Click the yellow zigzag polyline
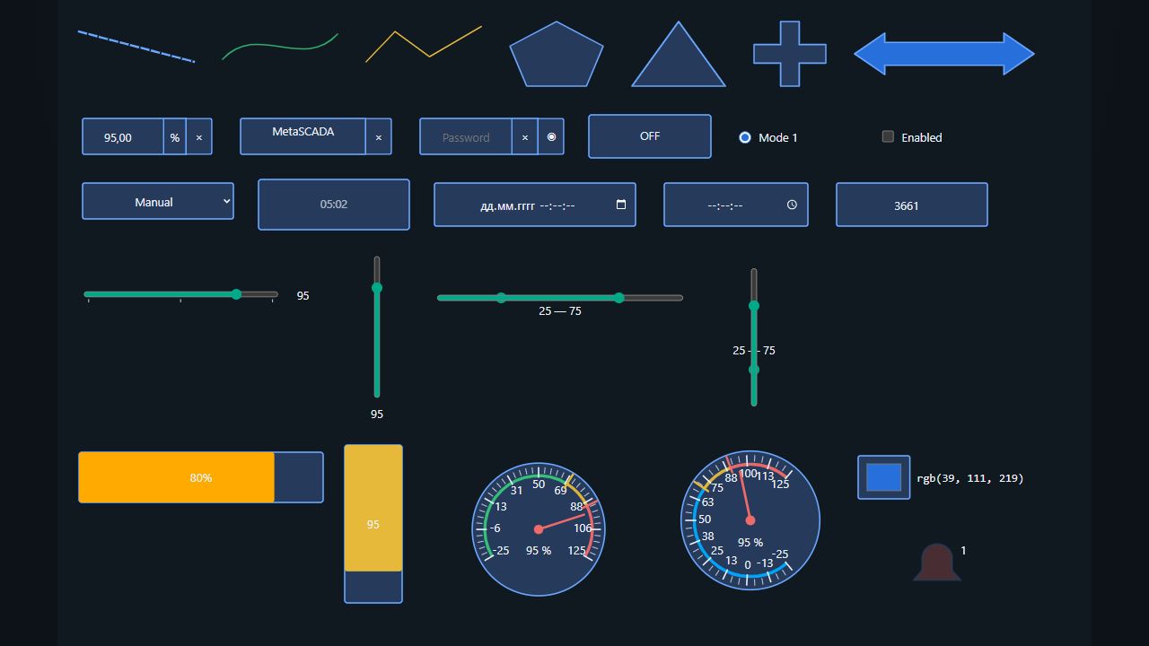 pos(424,44)
